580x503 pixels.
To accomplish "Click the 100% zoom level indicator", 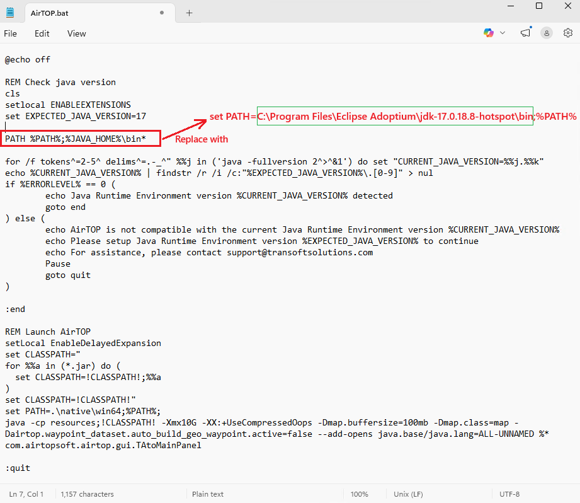I will pyautogui.click(x=359, y=494).
